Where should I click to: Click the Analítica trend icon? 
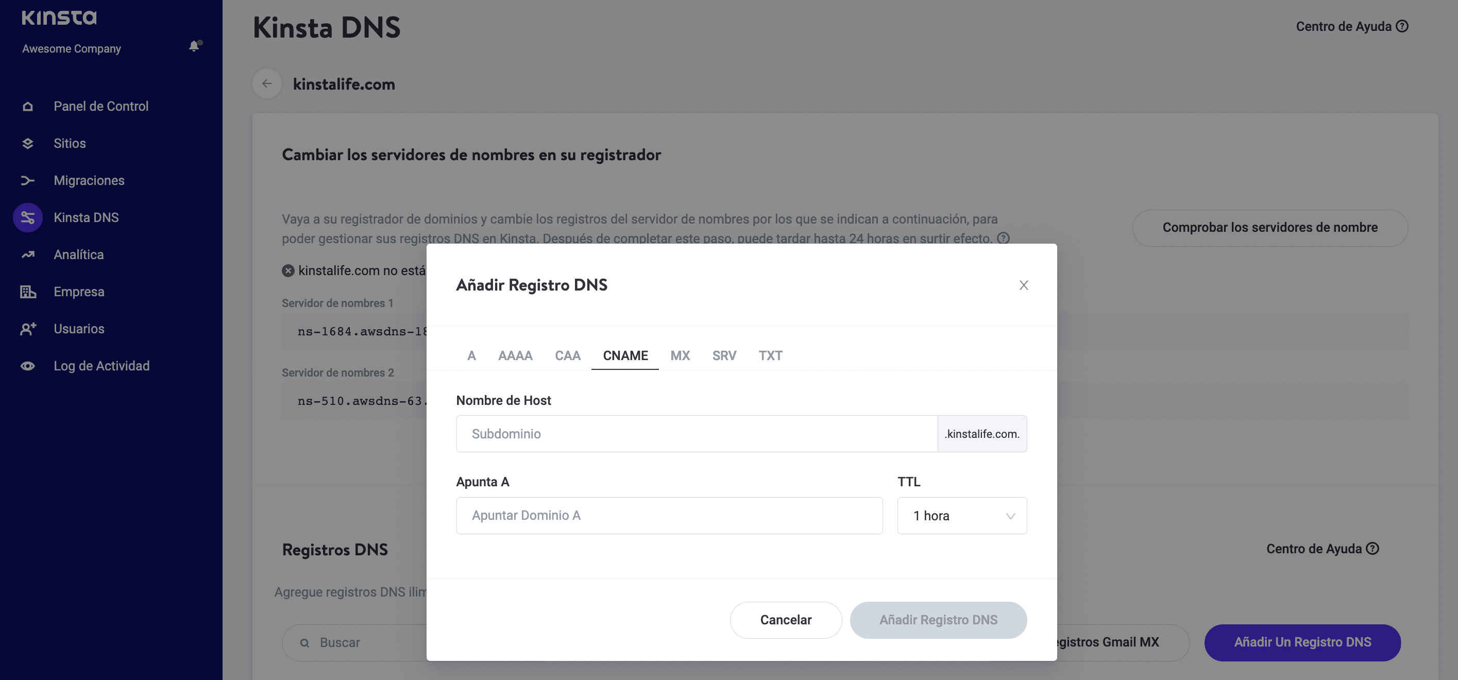(28, 254)
